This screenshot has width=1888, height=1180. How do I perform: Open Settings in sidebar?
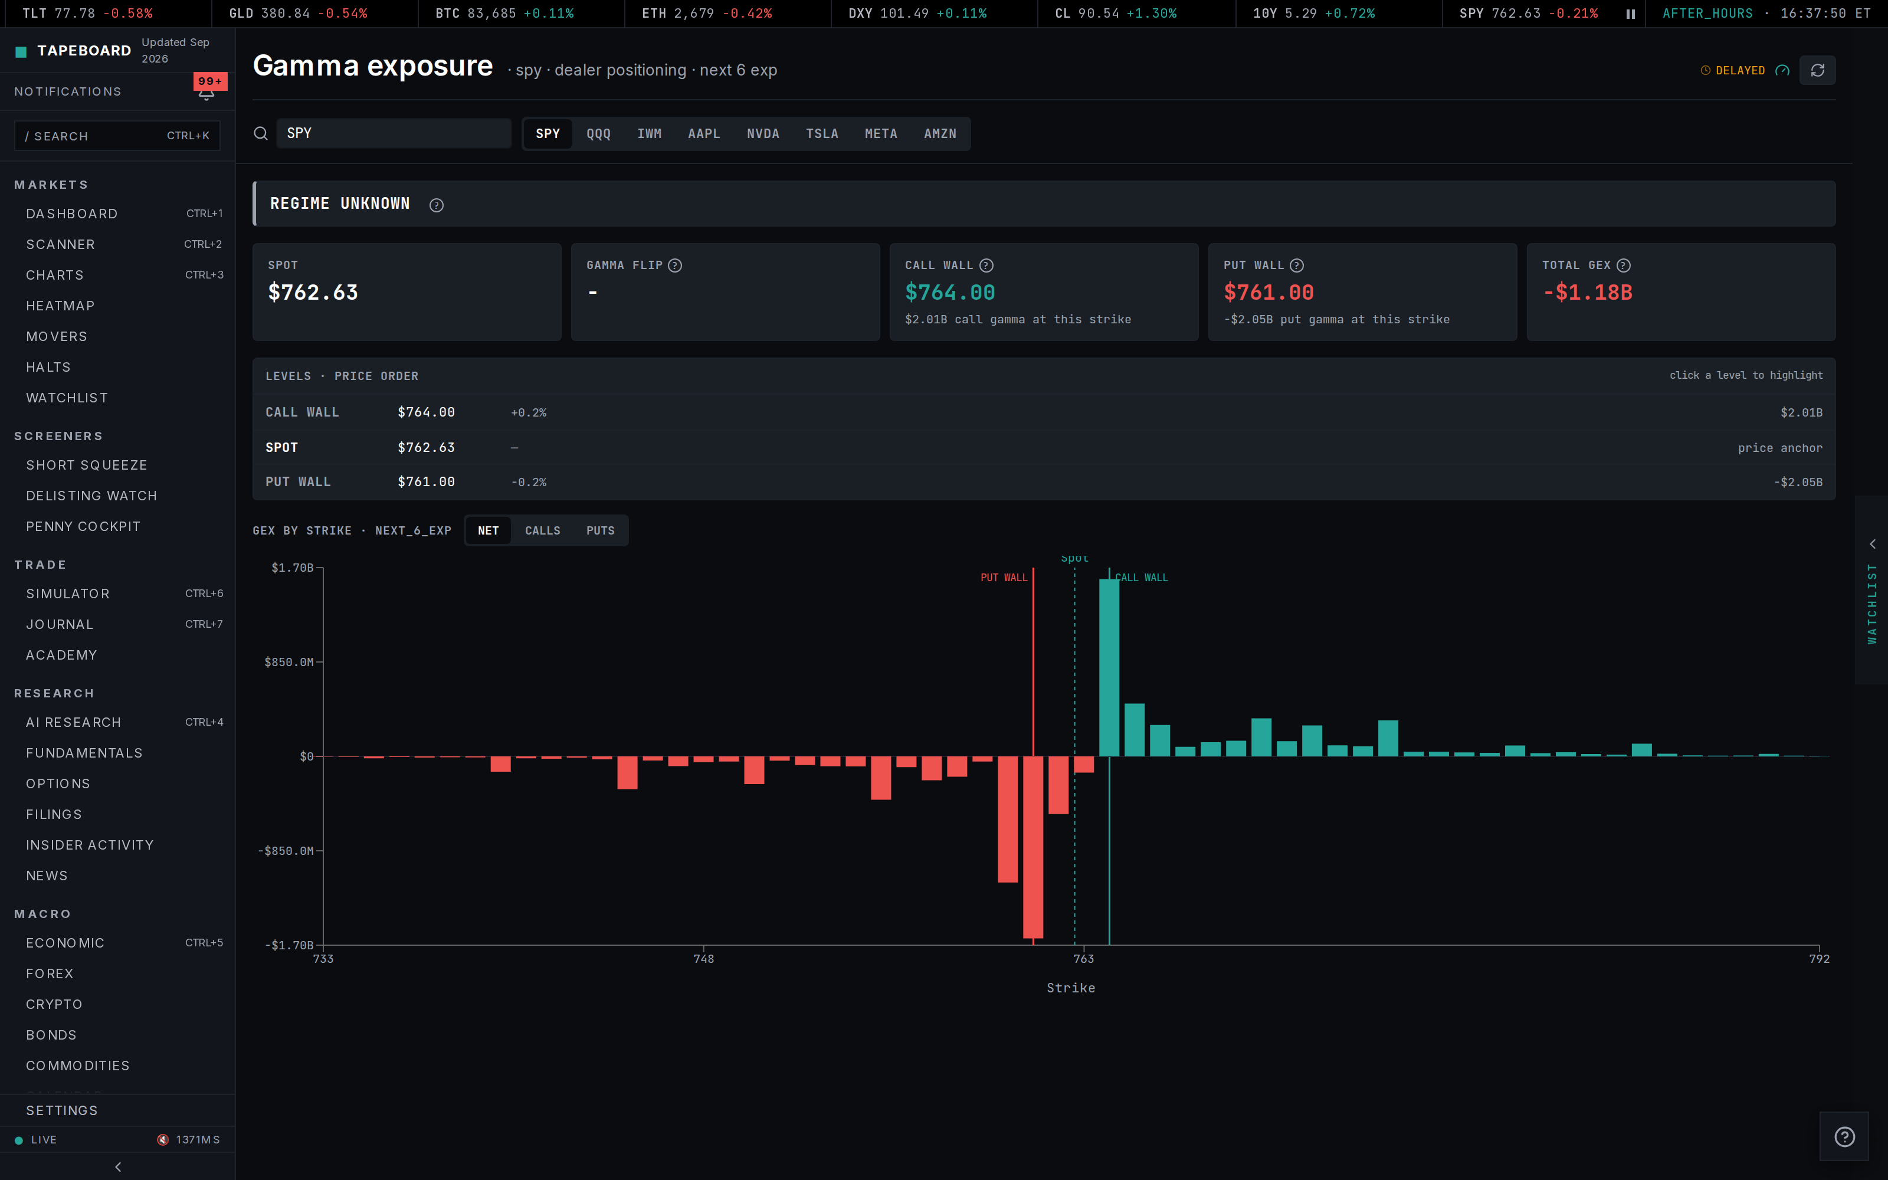click(x=118, y=1110)
